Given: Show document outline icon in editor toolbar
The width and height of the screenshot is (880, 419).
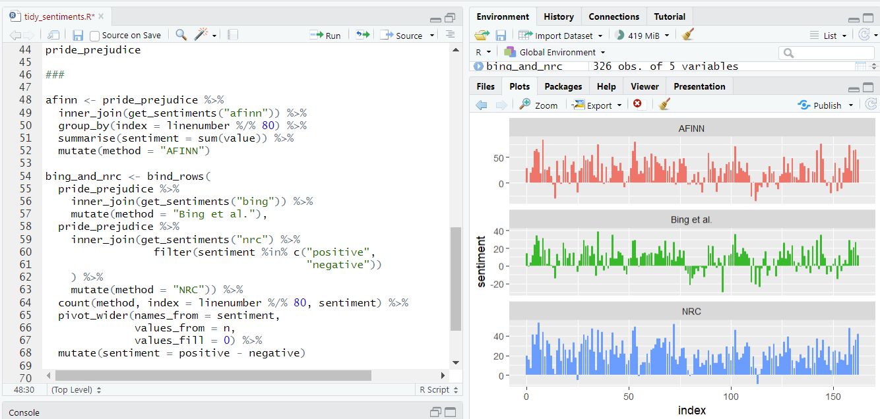Looking at the screenshot, I should coord(451,35).
